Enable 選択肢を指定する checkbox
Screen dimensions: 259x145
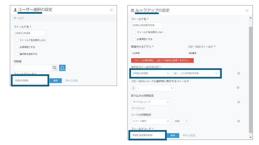click(x=17, y=54)
